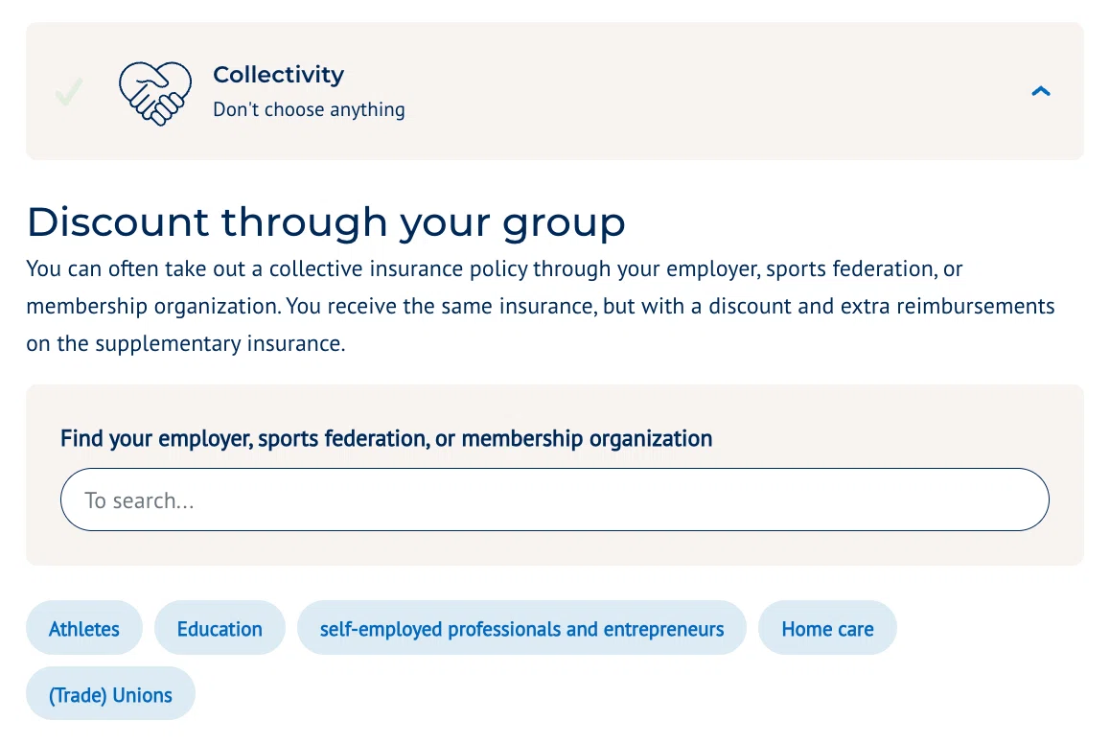Select the Education group filter chip

click(x=220, y=628)
